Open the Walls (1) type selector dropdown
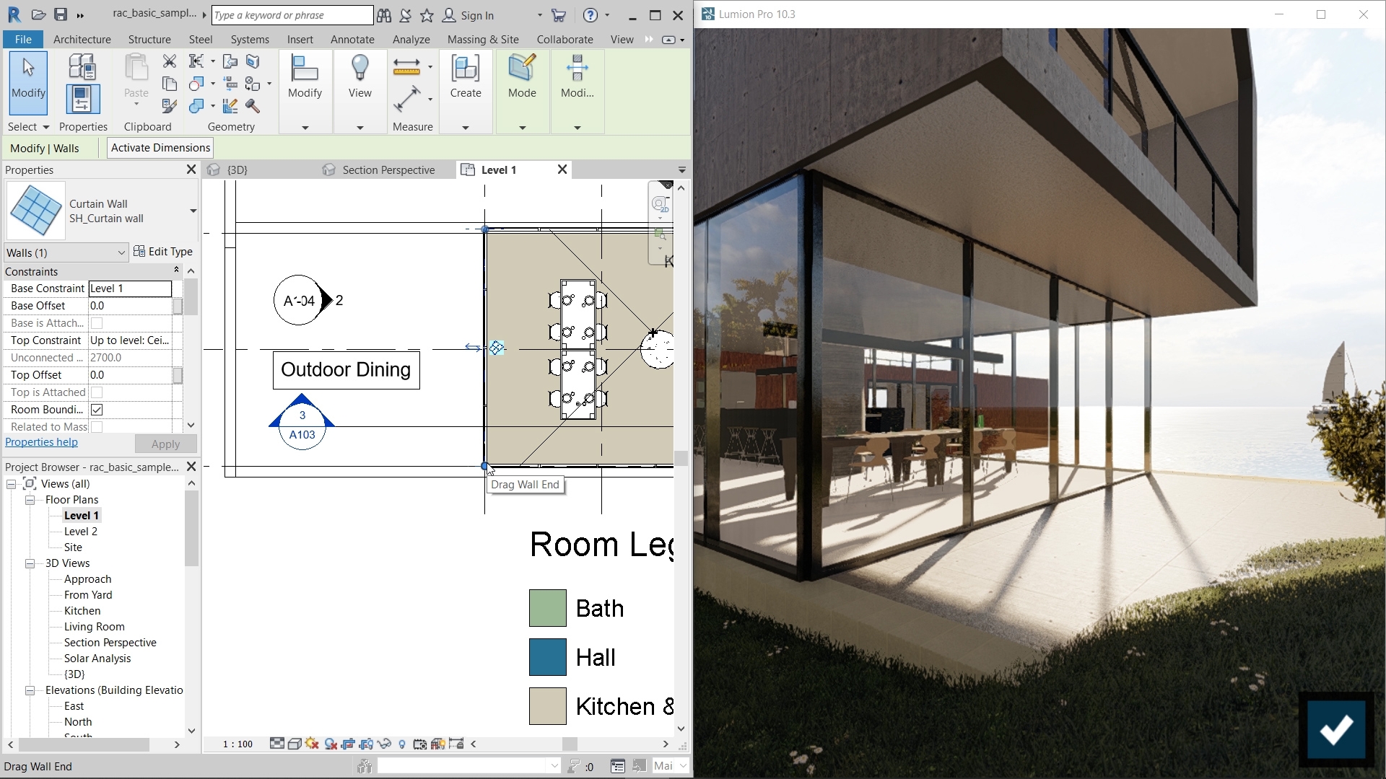 121,252
